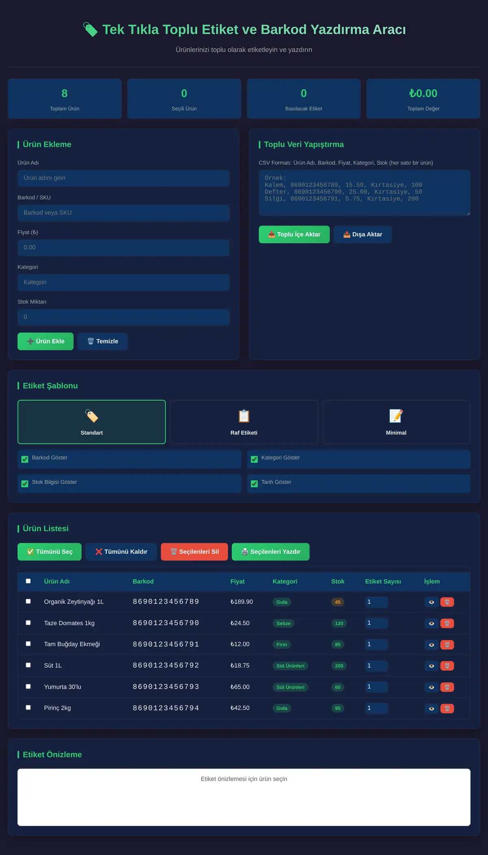This screenshot has width=488, height=855.
Task: Delete the Süt 1L row
Action: [x=447, y=666]
